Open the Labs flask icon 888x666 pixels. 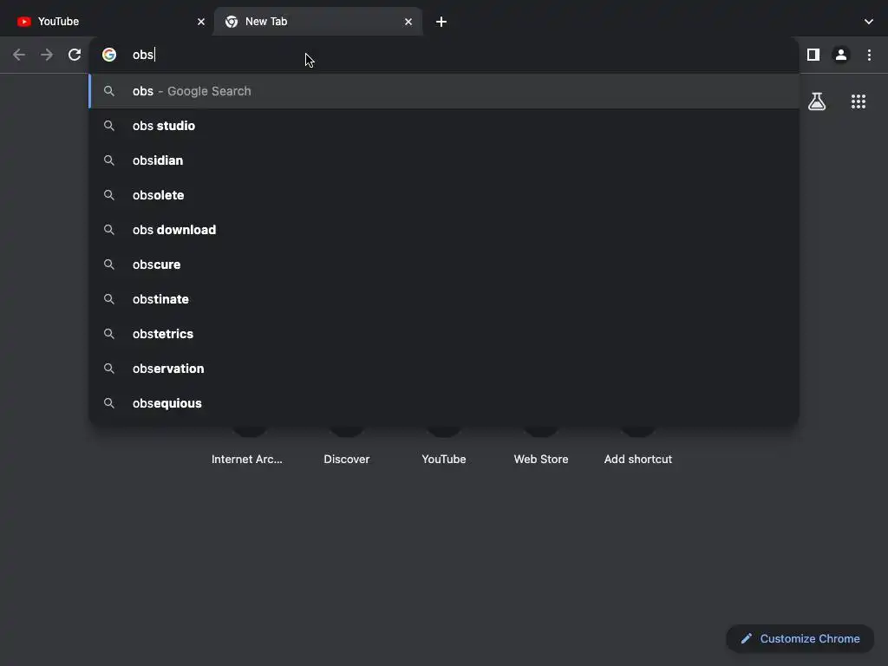tap(817, 101)
